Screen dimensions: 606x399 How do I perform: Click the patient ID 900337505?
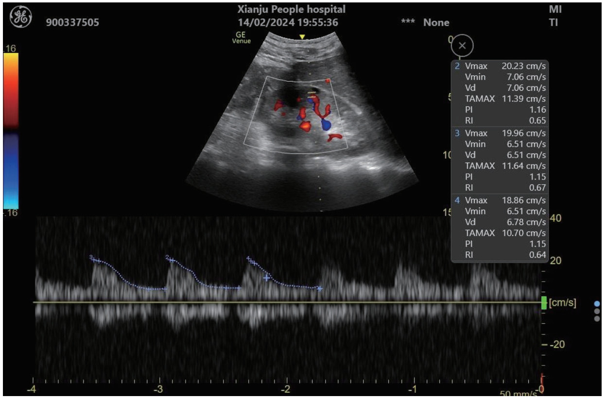pyautogui.click(x=72, y=22)
